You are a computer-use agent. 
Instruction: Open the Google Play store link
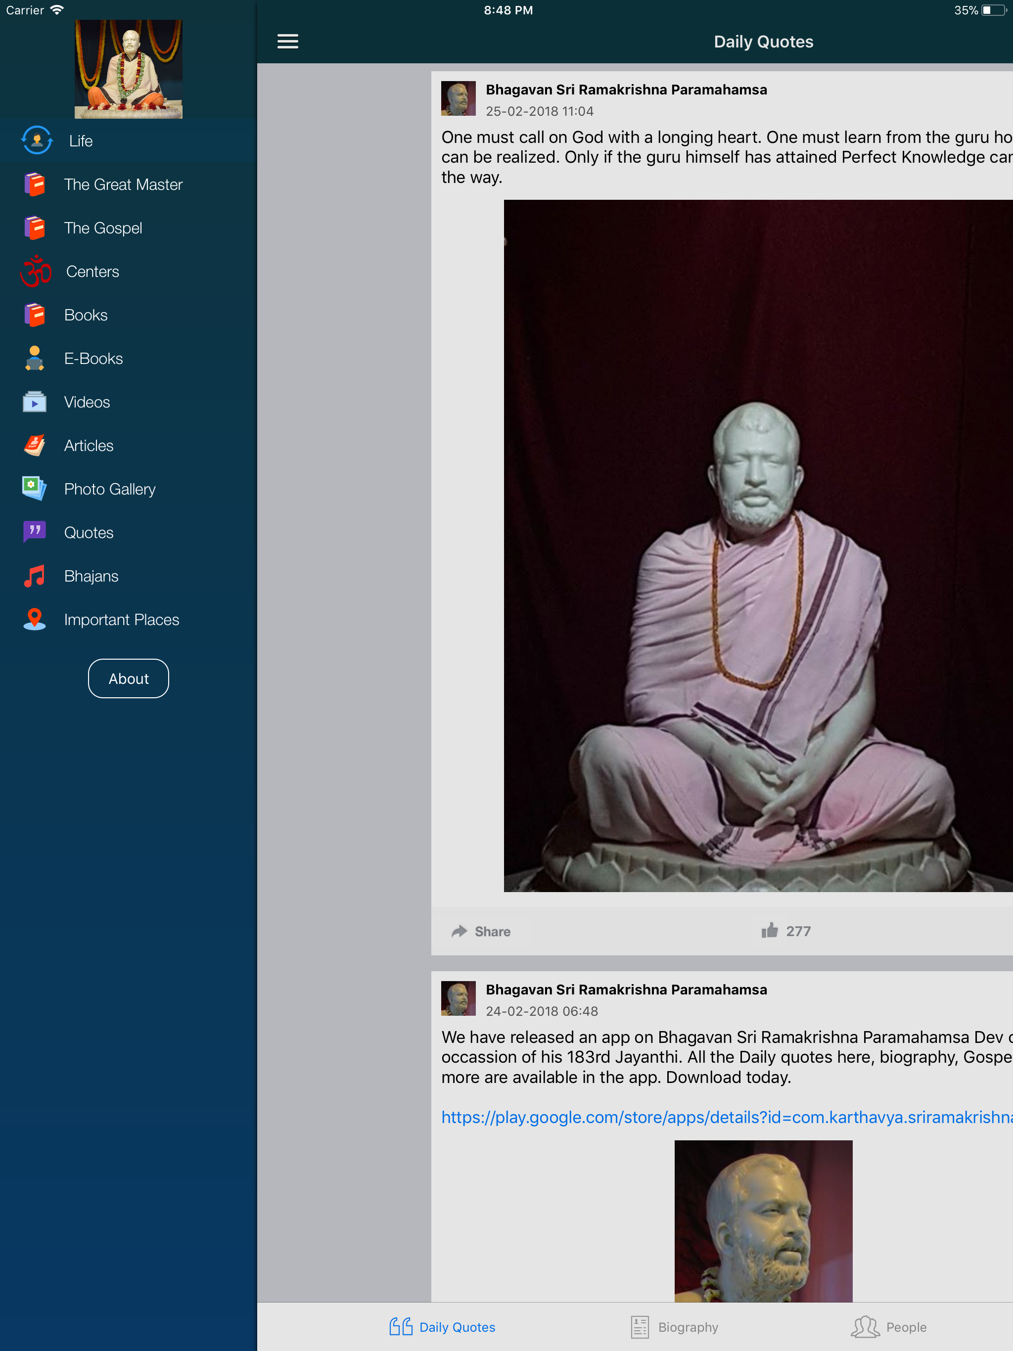pos(726,1117)
